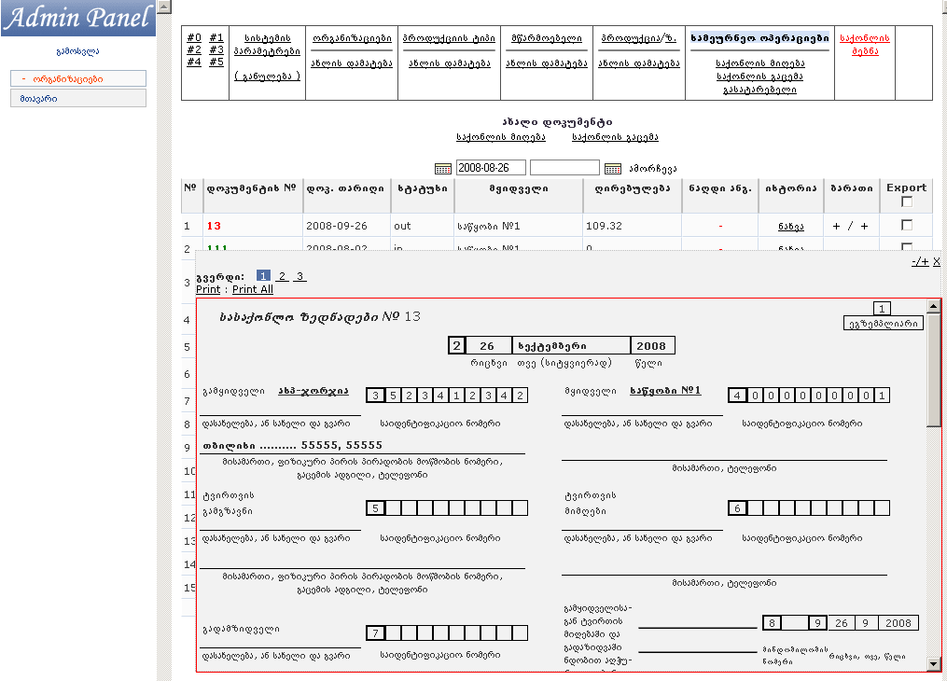Click ახლის დამატება under პროდუქცია/ზ.
This screenshot has width=947, height=681.
pos(639,63)
